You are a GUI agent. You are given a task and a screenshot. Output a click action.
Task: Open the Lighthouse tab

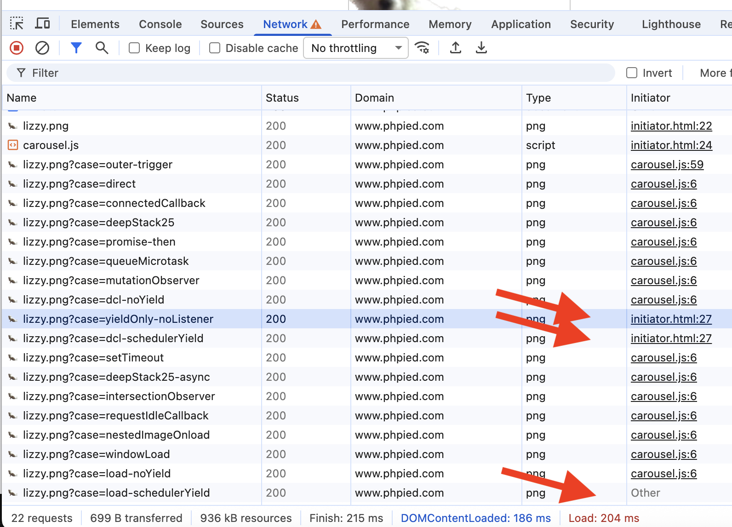pos(671,24)
